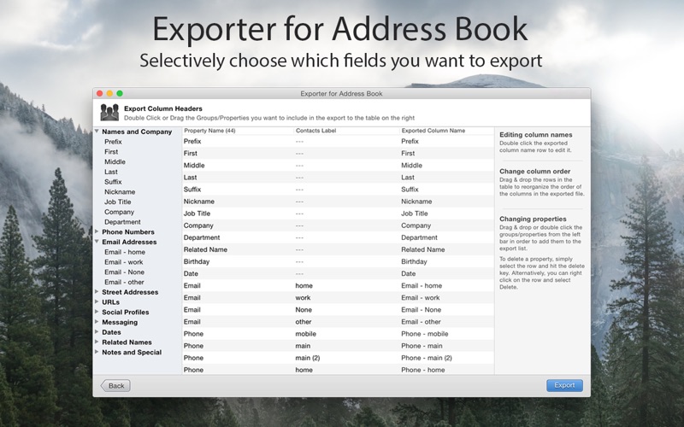The width and height of the screenshot is (684, 427).
Task: Expand the Social Profiles group
Action: click(x=97, y=312)
